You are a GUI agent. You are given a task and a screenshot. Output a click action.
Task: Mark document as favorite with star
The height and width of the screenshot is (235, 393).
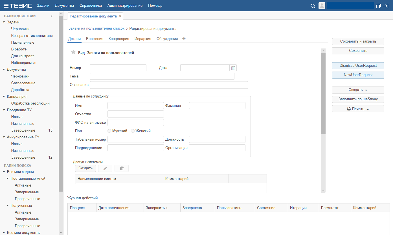pos(73,52)
